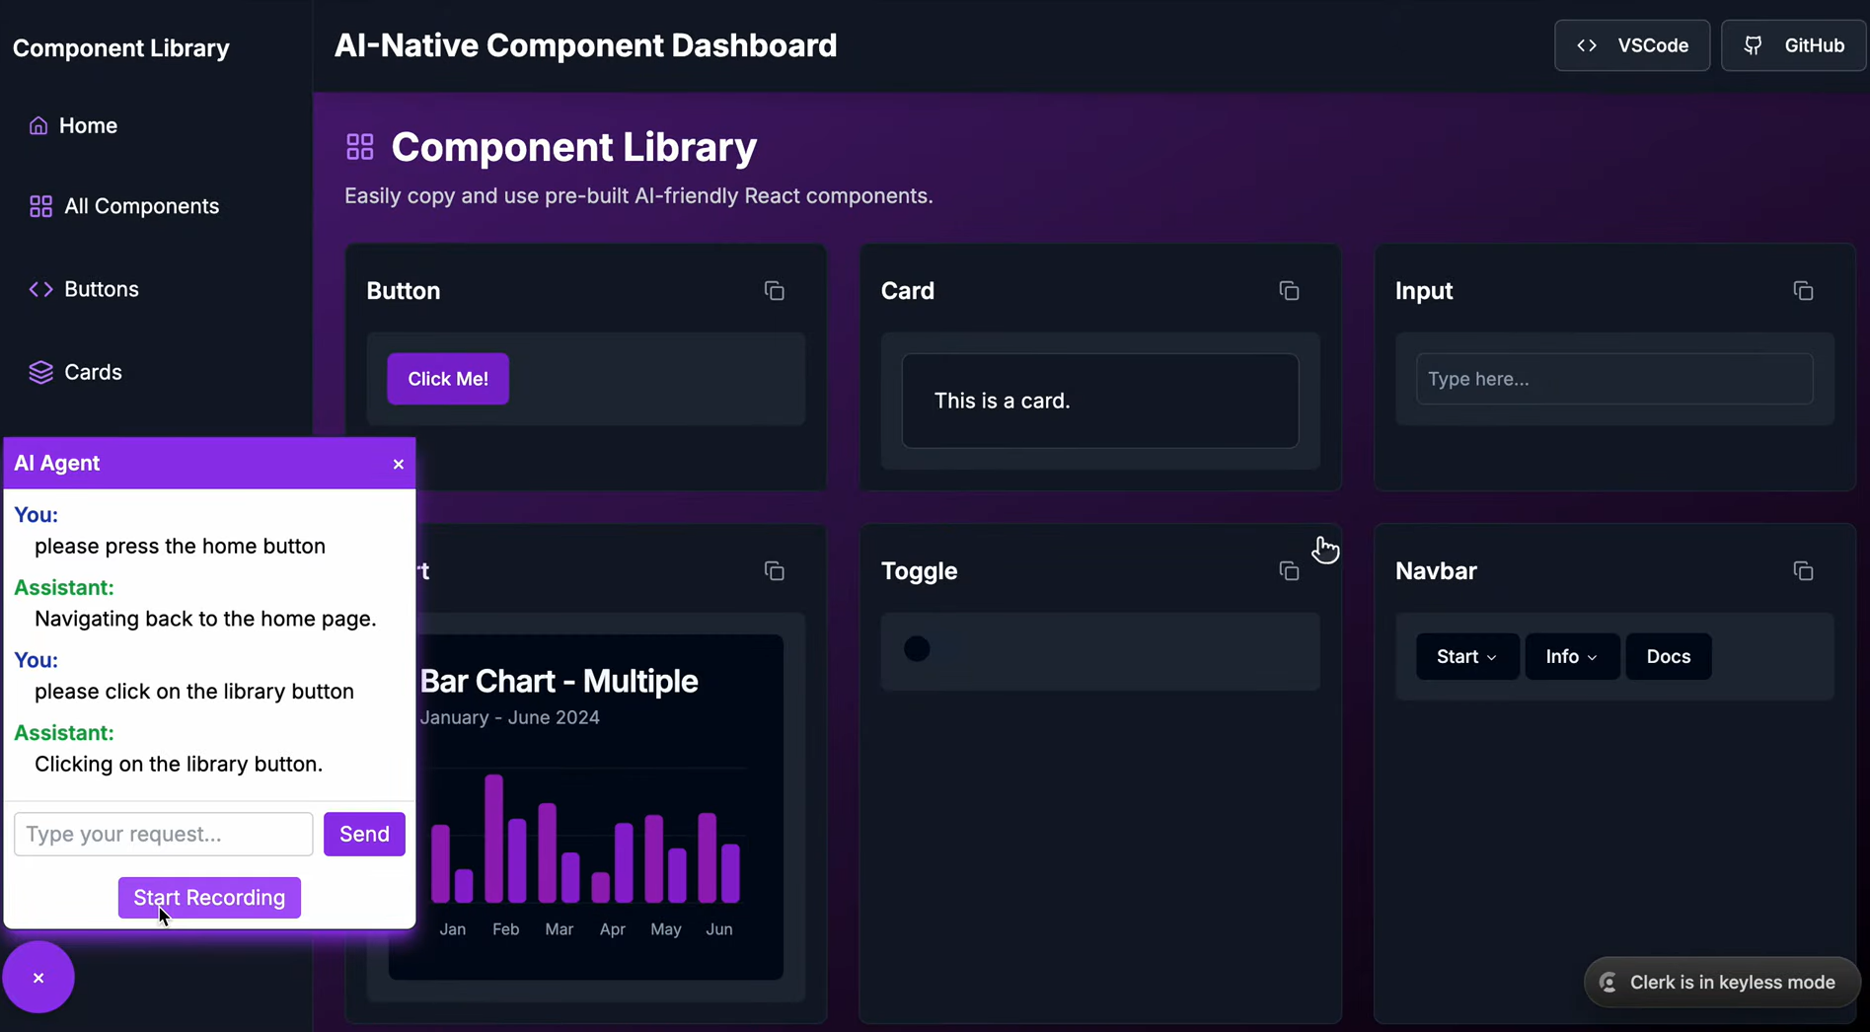Click the Clerk keyless mode badge

coord(1722,983)
